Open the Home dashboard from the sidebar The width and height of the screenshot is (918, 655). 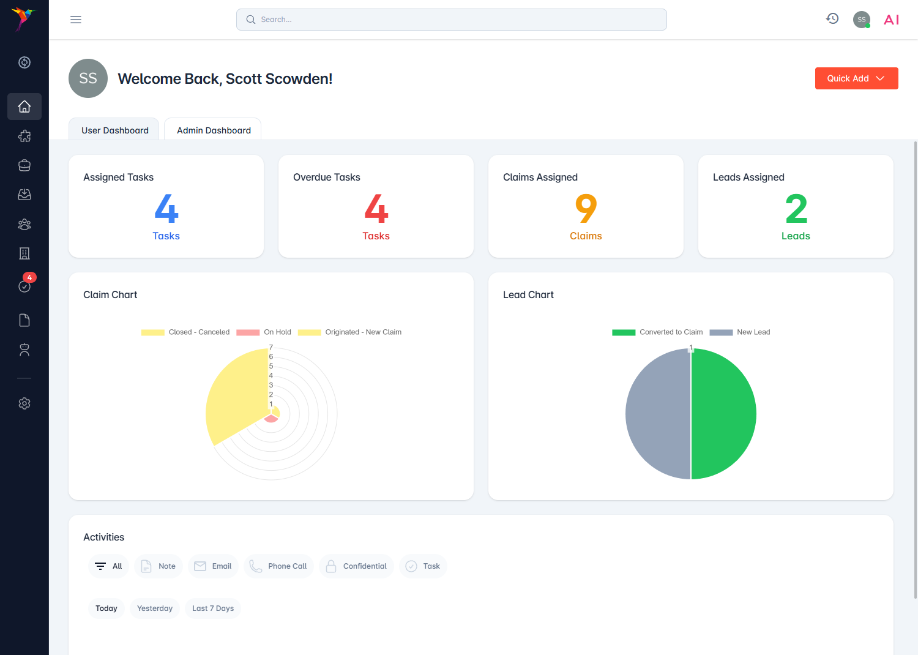24,107
